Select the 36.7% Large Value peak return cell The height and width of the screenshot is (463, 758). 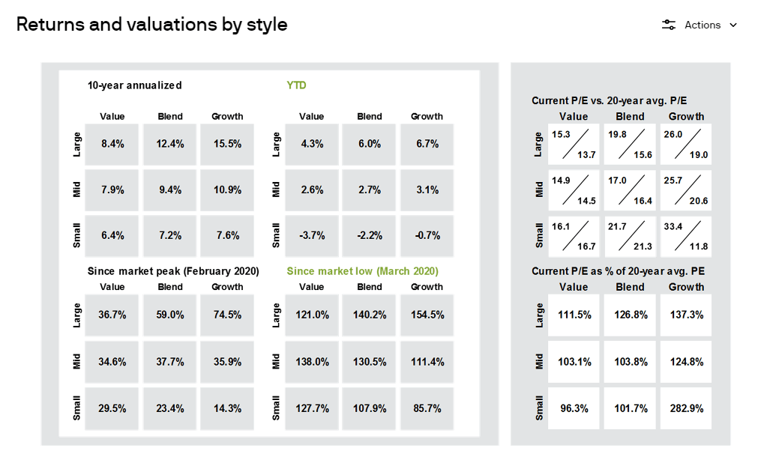[112, 315]
